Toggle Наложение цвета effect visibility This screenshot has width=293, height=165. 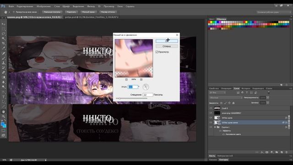223,134
